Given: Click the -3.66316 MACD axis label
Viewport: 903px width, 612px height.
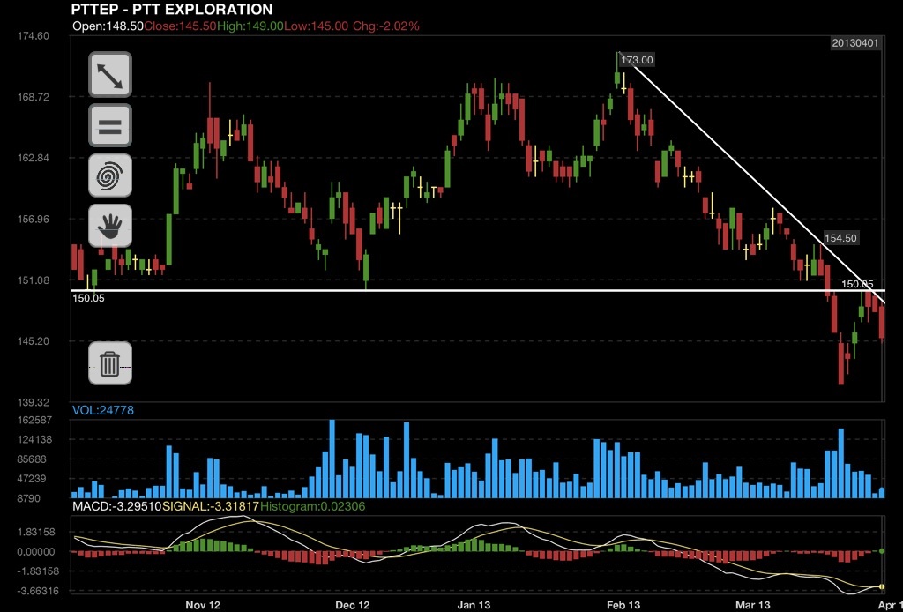Looking at the screenshot, I should tap(37, 591).
